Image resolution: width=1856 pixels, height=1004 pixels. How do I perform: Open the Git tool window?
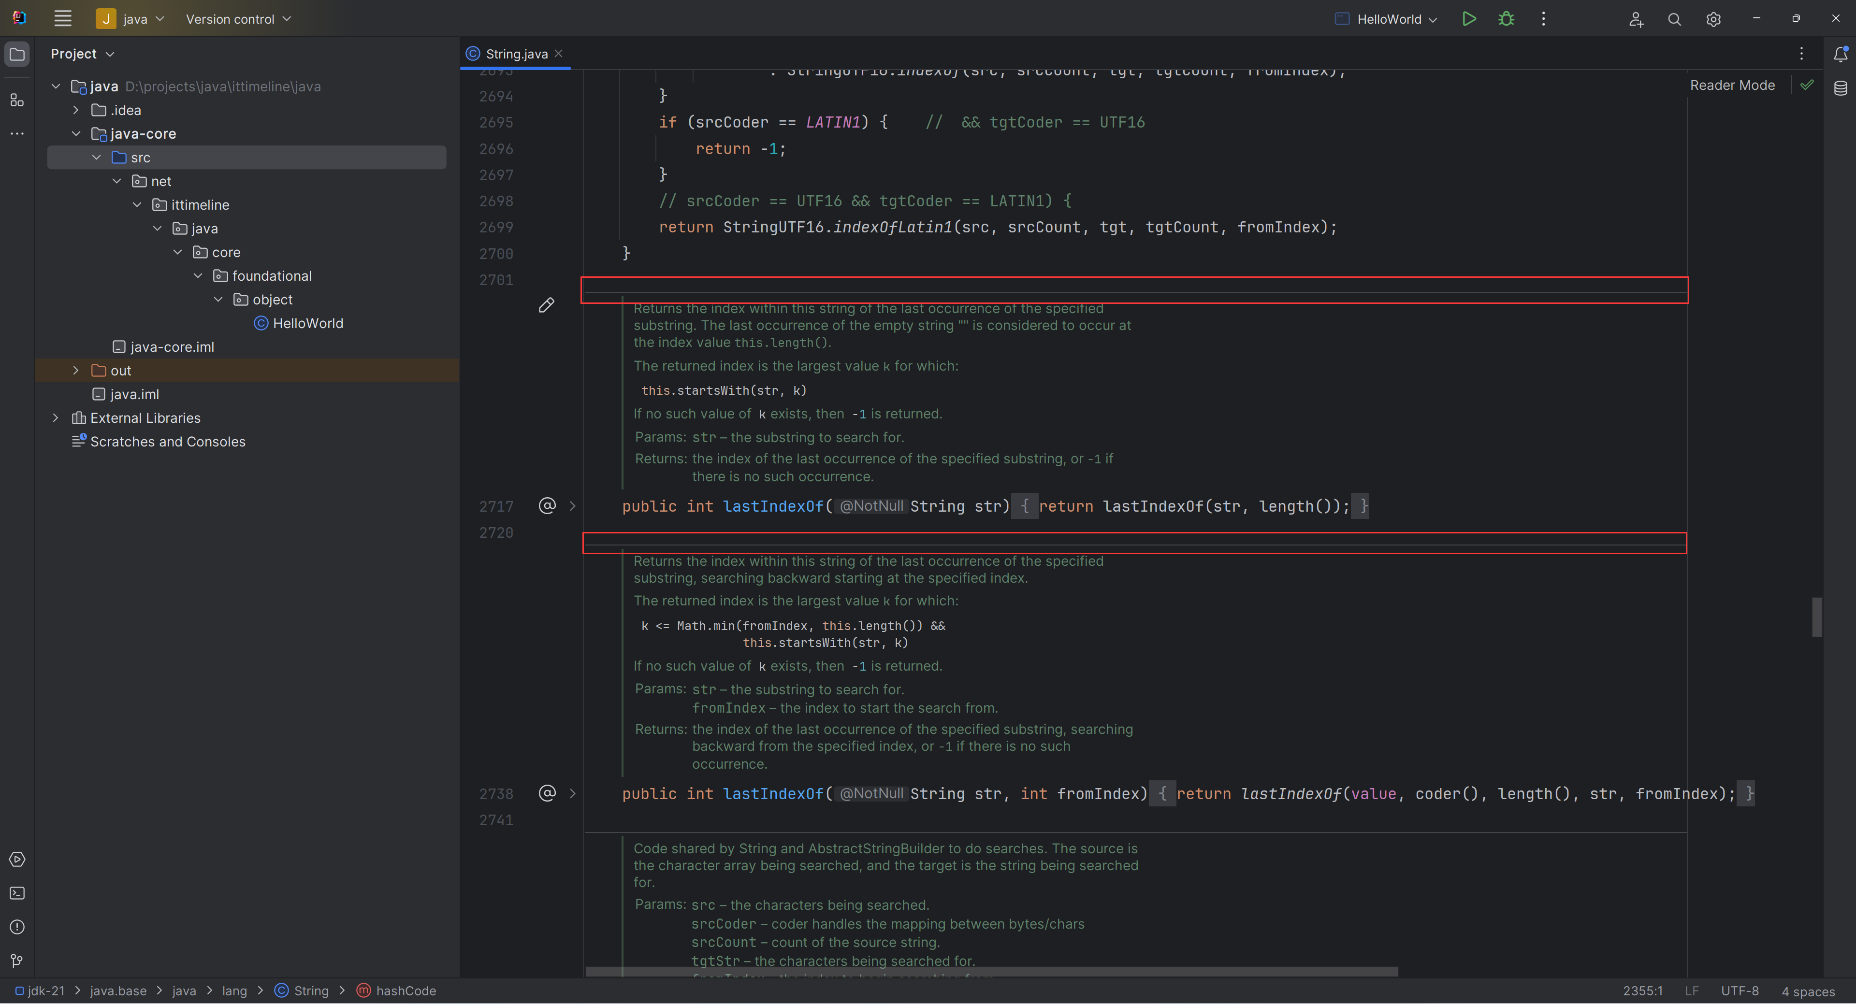[17, 961]
